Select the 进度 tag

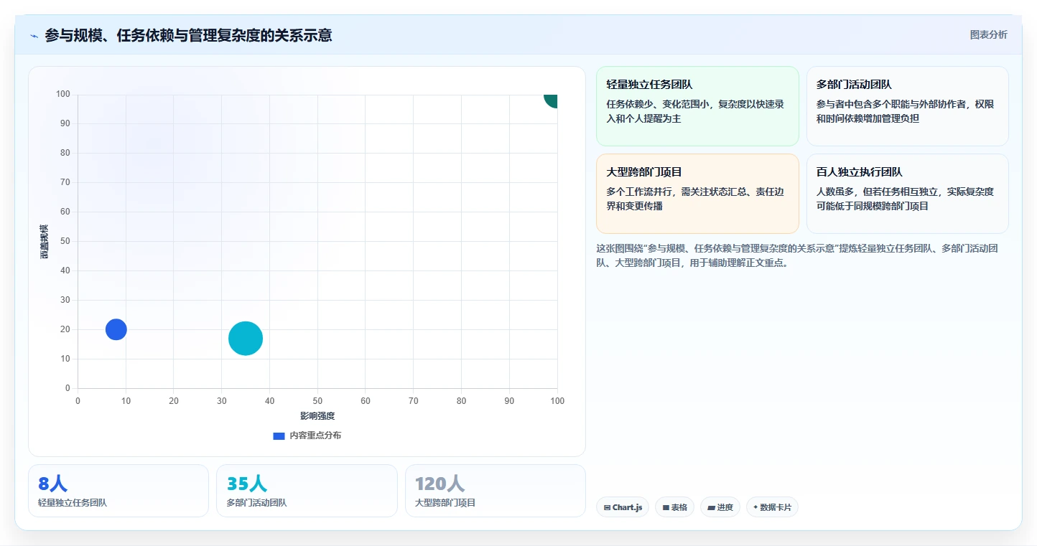click(x=720, y=507)
